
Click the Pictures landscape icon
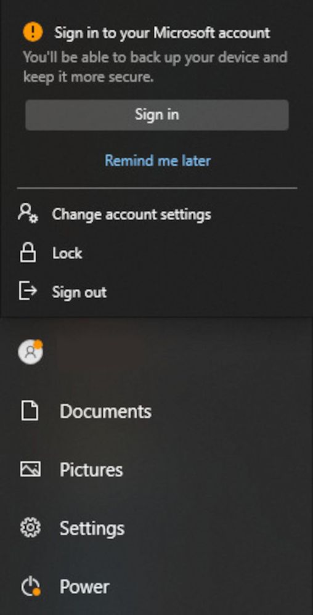pos(30,469)
